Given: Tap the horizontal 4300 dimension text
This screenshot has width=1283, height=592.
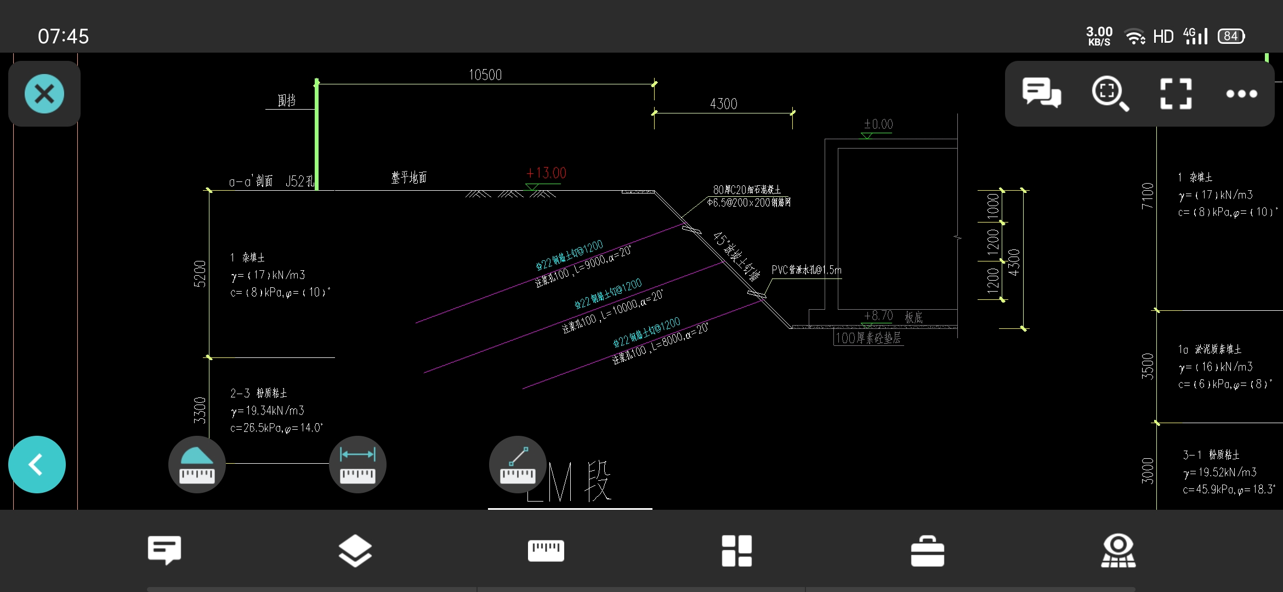Looking at the screenshot, I should pos(723,104).
